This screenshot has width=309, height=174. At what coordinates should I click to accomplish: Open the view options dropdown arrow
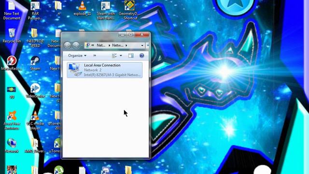tap(121, 56)
